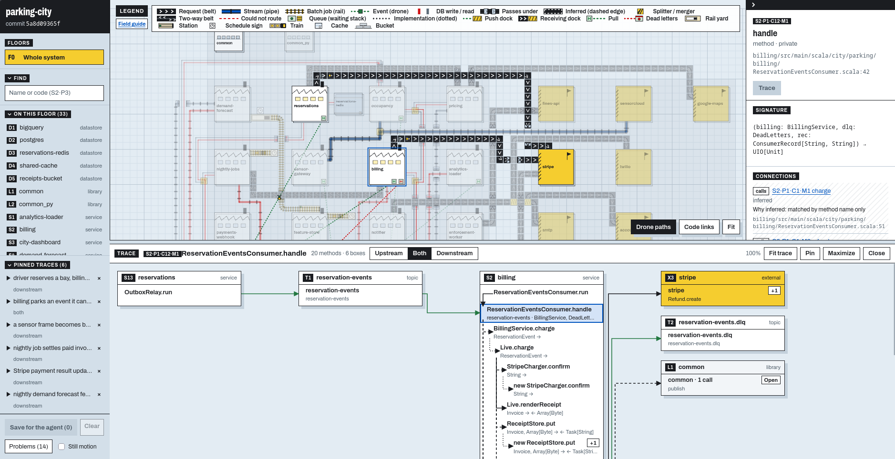The height and width of the screenshot is (459, 895).
Task: Focus the Name or code search field
Action: (54, 93)
